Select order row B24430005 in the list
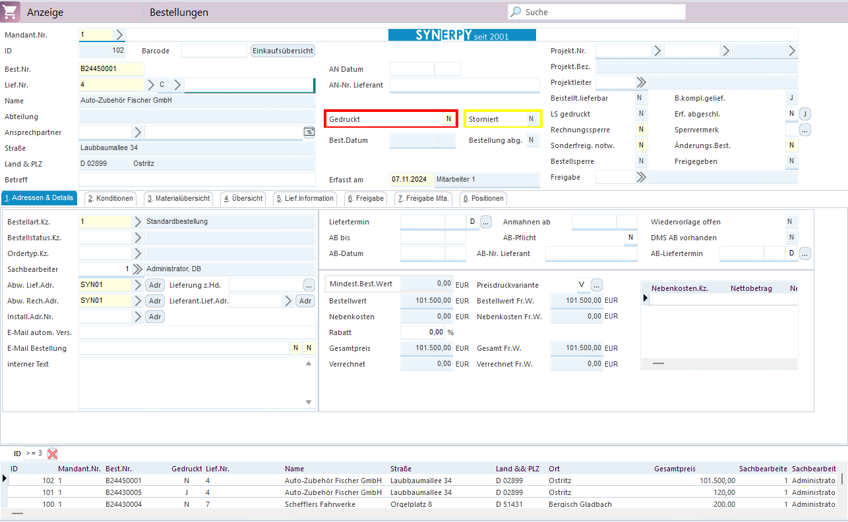The height and width of the screenshot is (522, 848). point(123,492)
